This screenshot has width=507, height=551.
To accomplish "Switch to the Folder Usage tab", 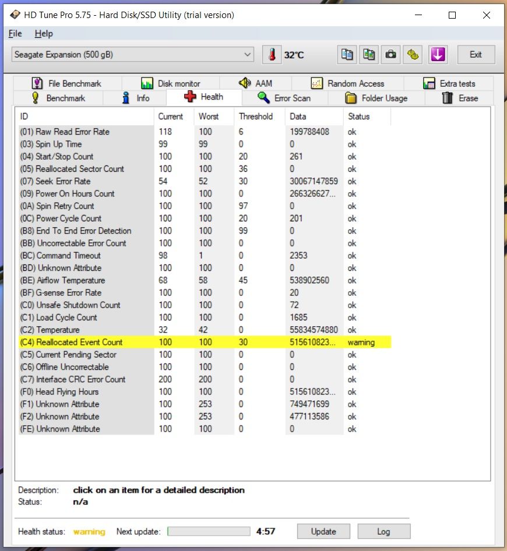I will pyautogui.click(x=376, y=98).
